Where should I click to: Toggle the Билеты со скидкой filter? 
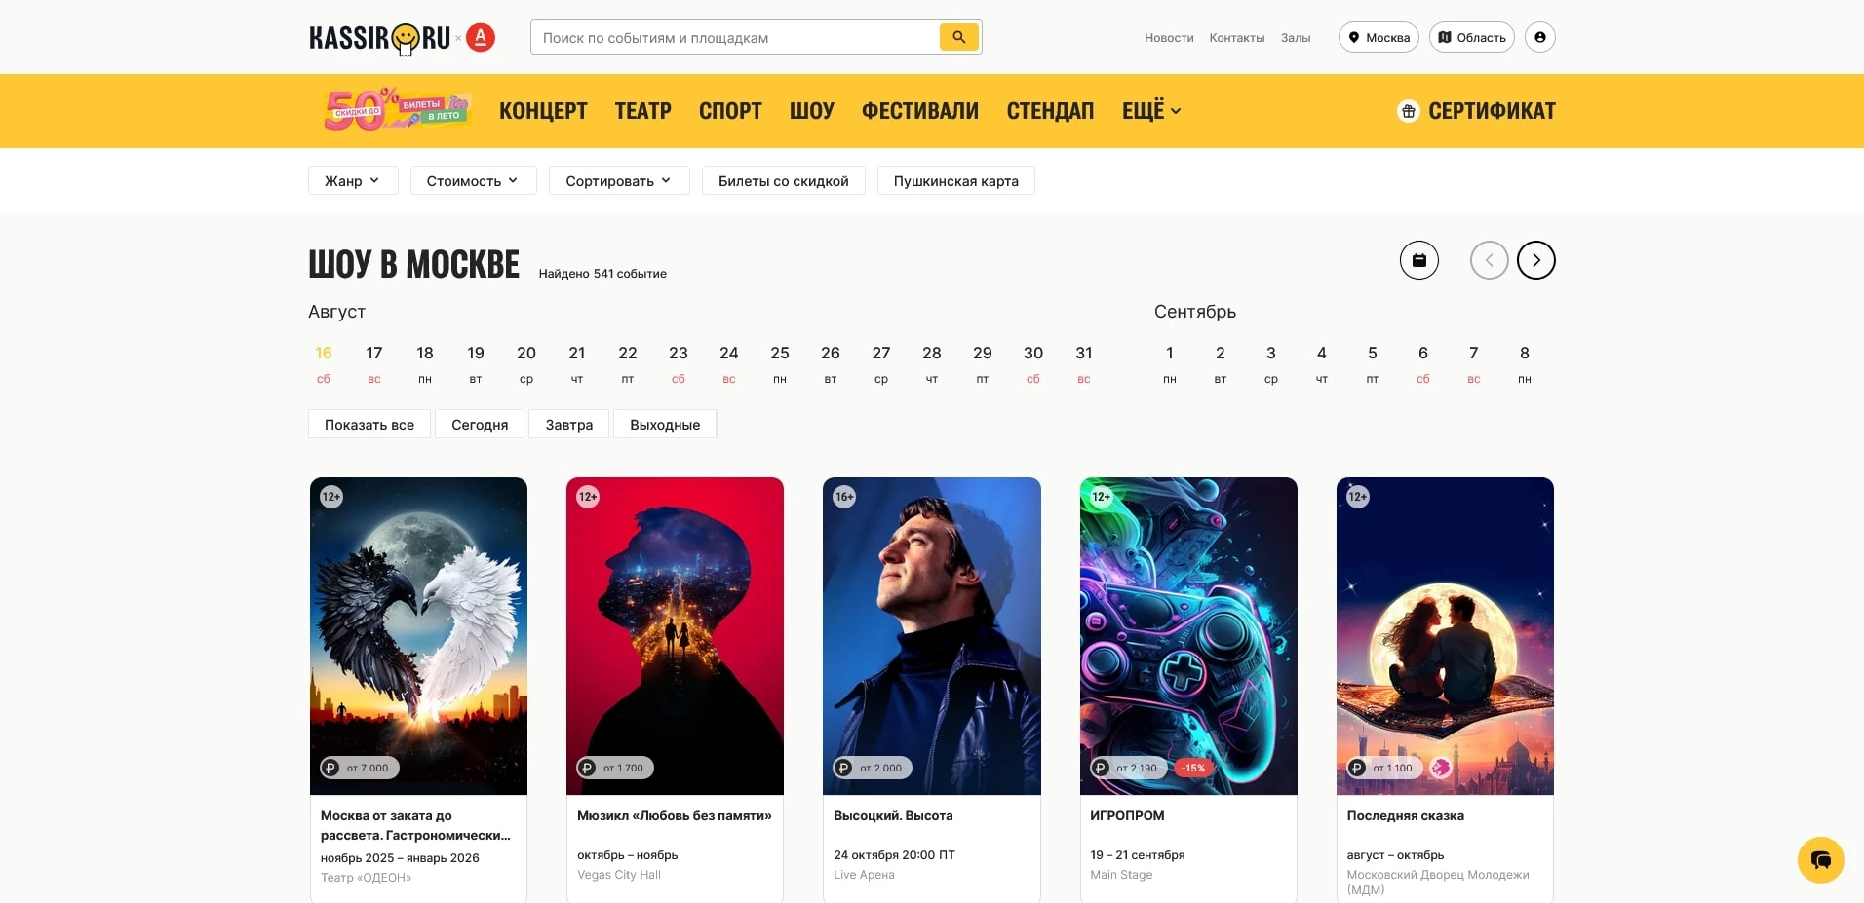point(783,181)
